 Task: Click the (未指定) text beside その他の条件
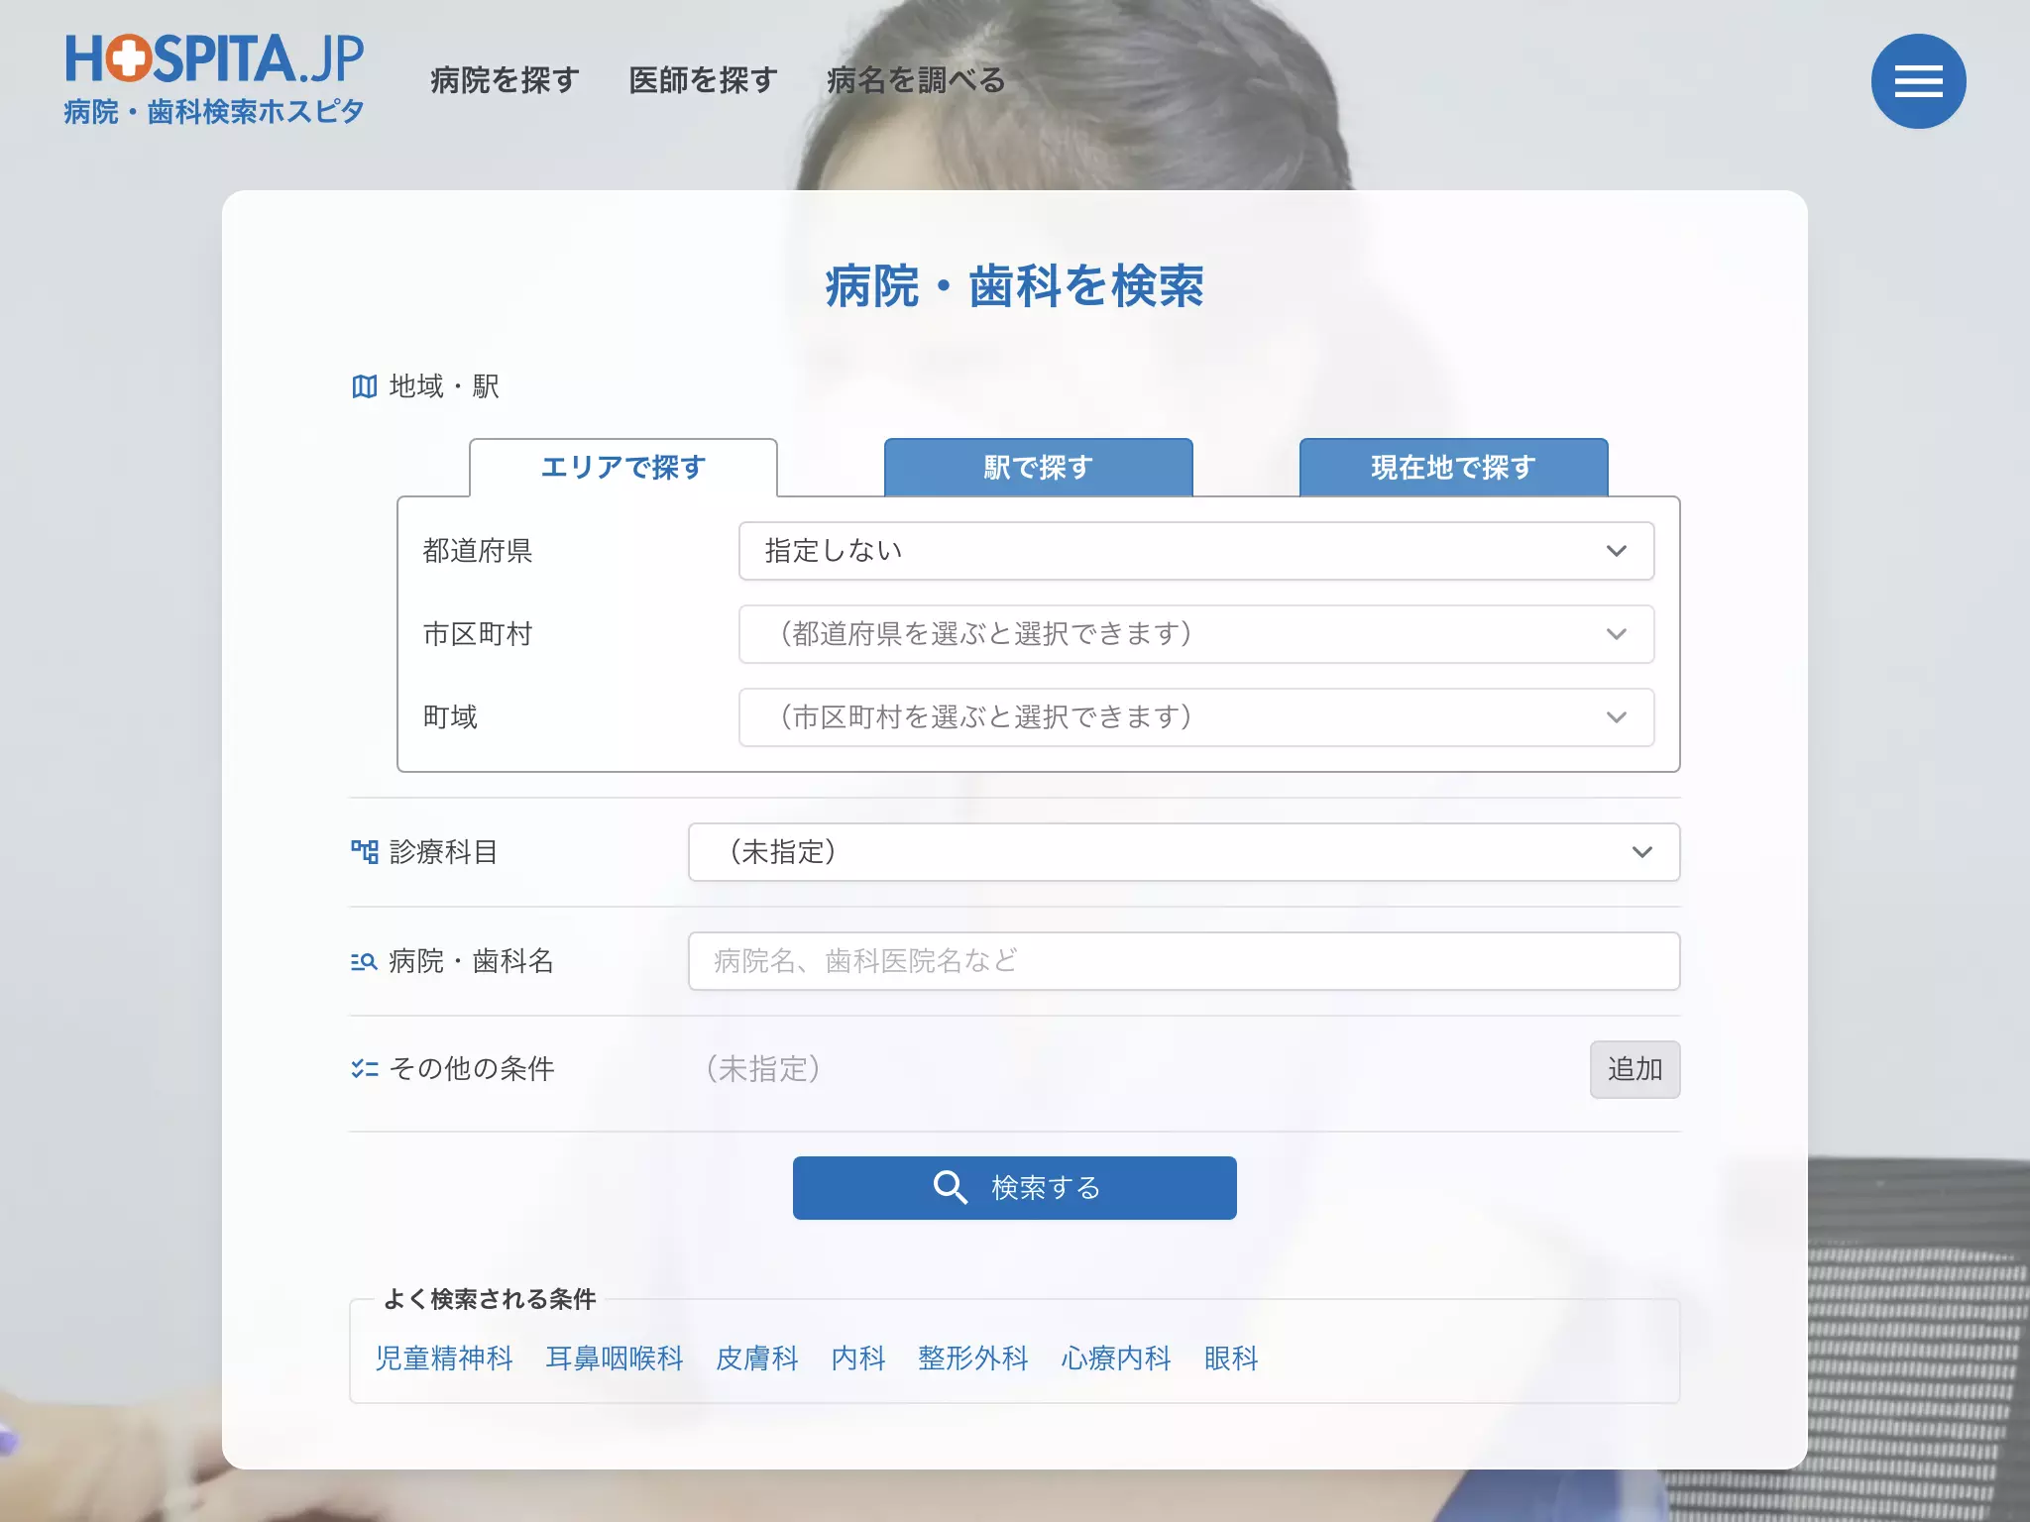[763, 1069]
